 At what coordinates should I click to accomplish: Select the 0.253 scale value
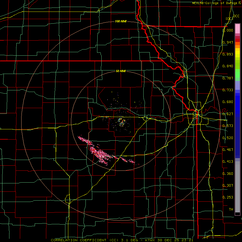click(228, 197)
